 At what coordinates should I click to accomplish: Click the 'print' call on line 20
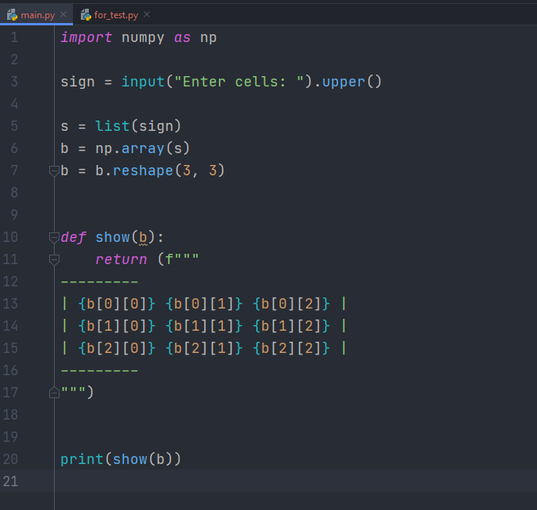tap(82, 460)
